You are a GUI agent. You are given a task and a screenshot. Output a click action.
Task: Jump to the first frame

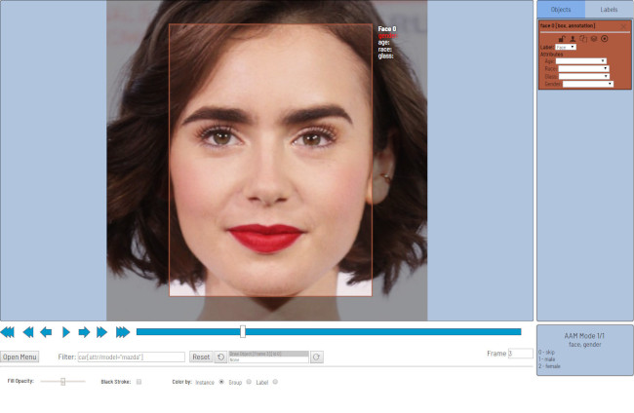tap(8, 332)
